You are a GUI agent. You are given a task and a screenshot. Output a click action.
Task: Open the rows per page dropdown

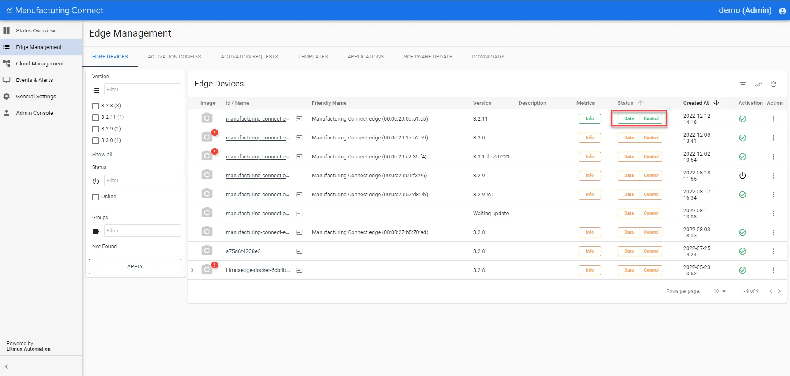(720, 291)
